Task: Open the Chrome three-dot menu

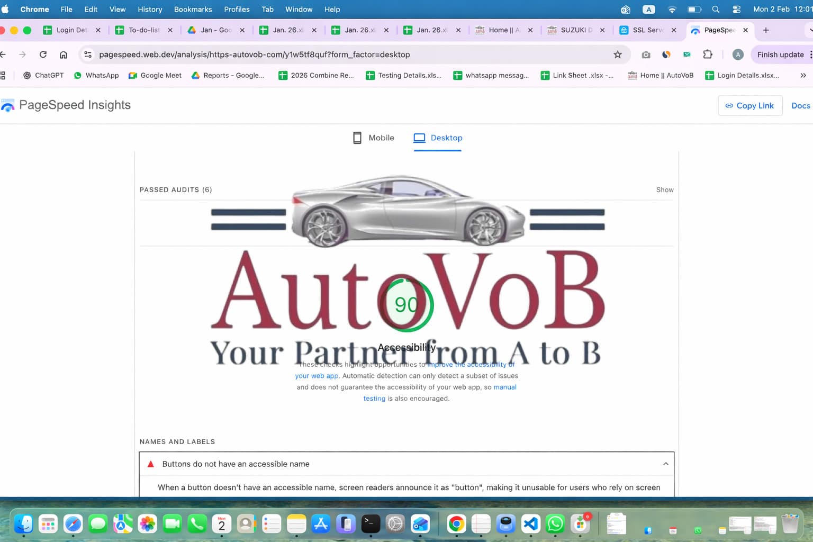Action: point(810,55)
